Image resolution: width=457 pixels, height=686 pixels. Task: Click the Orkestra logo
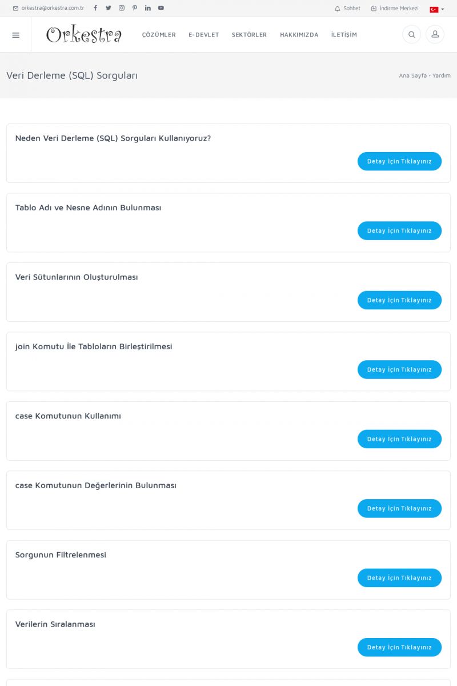[x=84, y=35]
